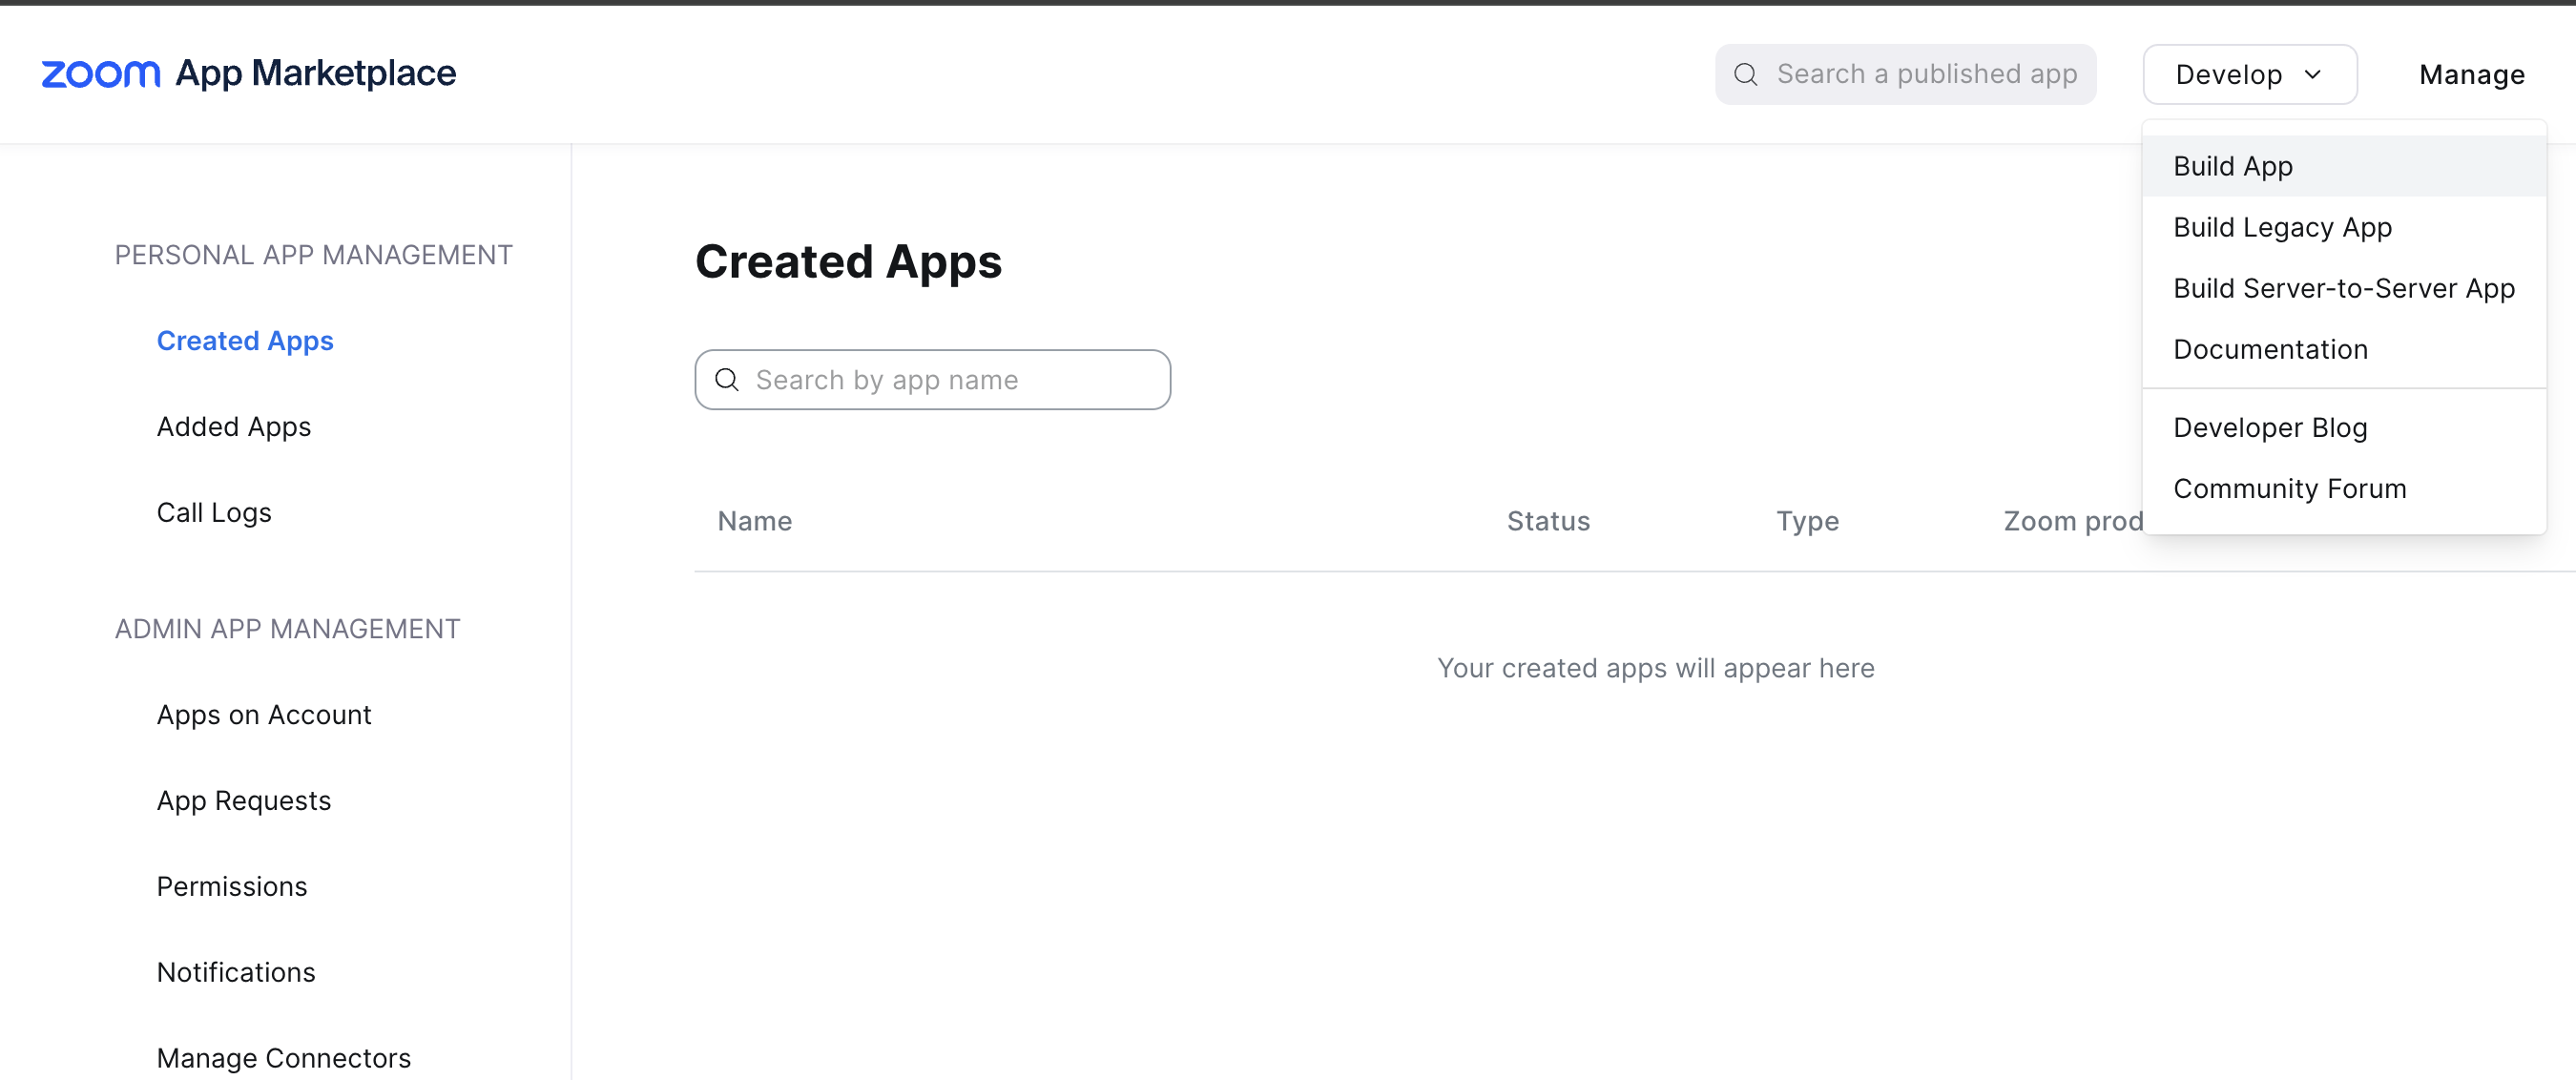Image resolution: width=2576 pixels, height=1080 pixels.
Task: Open Notifications settings
Action: pos(235,971)
